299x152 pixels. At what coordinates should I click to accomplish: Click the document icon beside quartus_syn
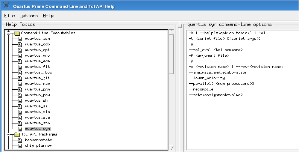(x=20, y=129)
